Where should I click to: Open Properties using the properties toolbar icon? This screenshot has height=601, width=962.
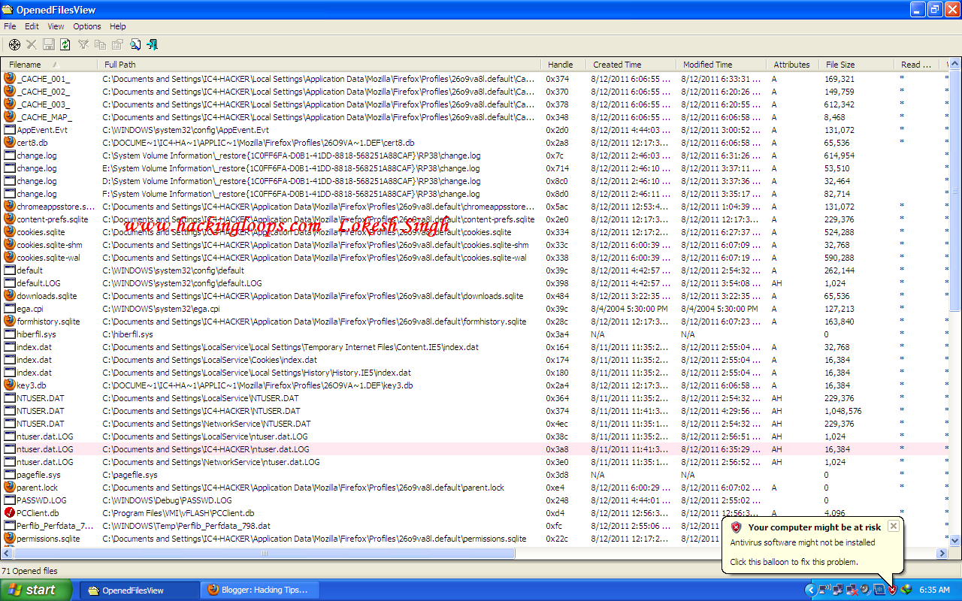118,44
